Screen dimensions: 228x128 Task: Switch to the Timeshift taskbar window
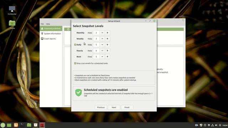(x=42, y=125)
